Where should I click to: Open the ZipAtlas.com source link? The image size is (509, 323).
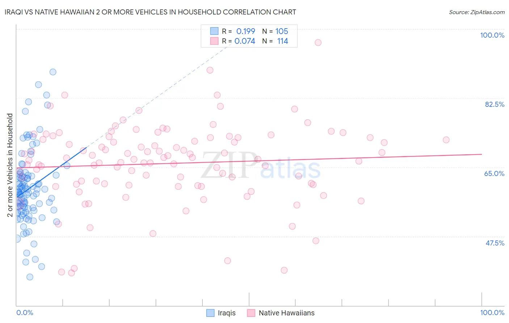(x=477, y=12)
